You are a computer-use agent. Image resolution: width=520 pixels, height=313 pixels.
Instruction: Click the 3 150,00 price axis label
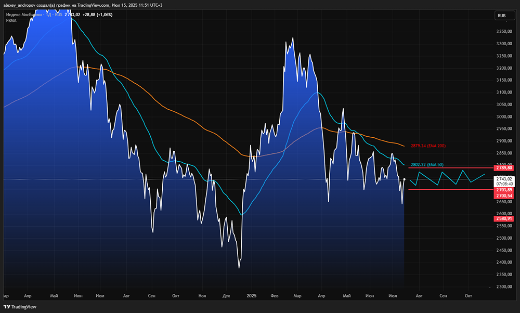pos(504,80)
